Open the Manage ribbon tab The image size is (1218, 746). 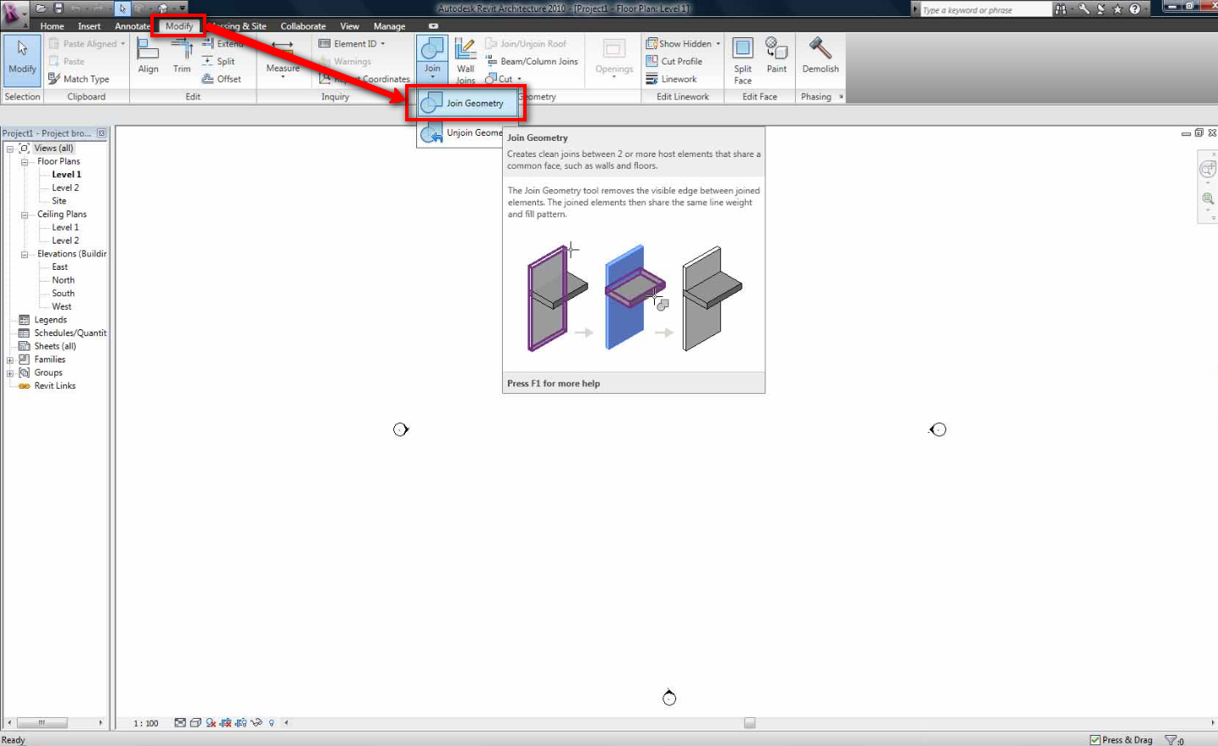[x=389, y=26]
